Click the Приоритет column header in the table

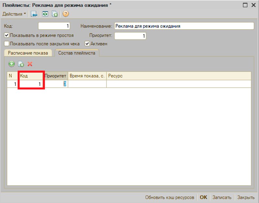pos(56,76)
